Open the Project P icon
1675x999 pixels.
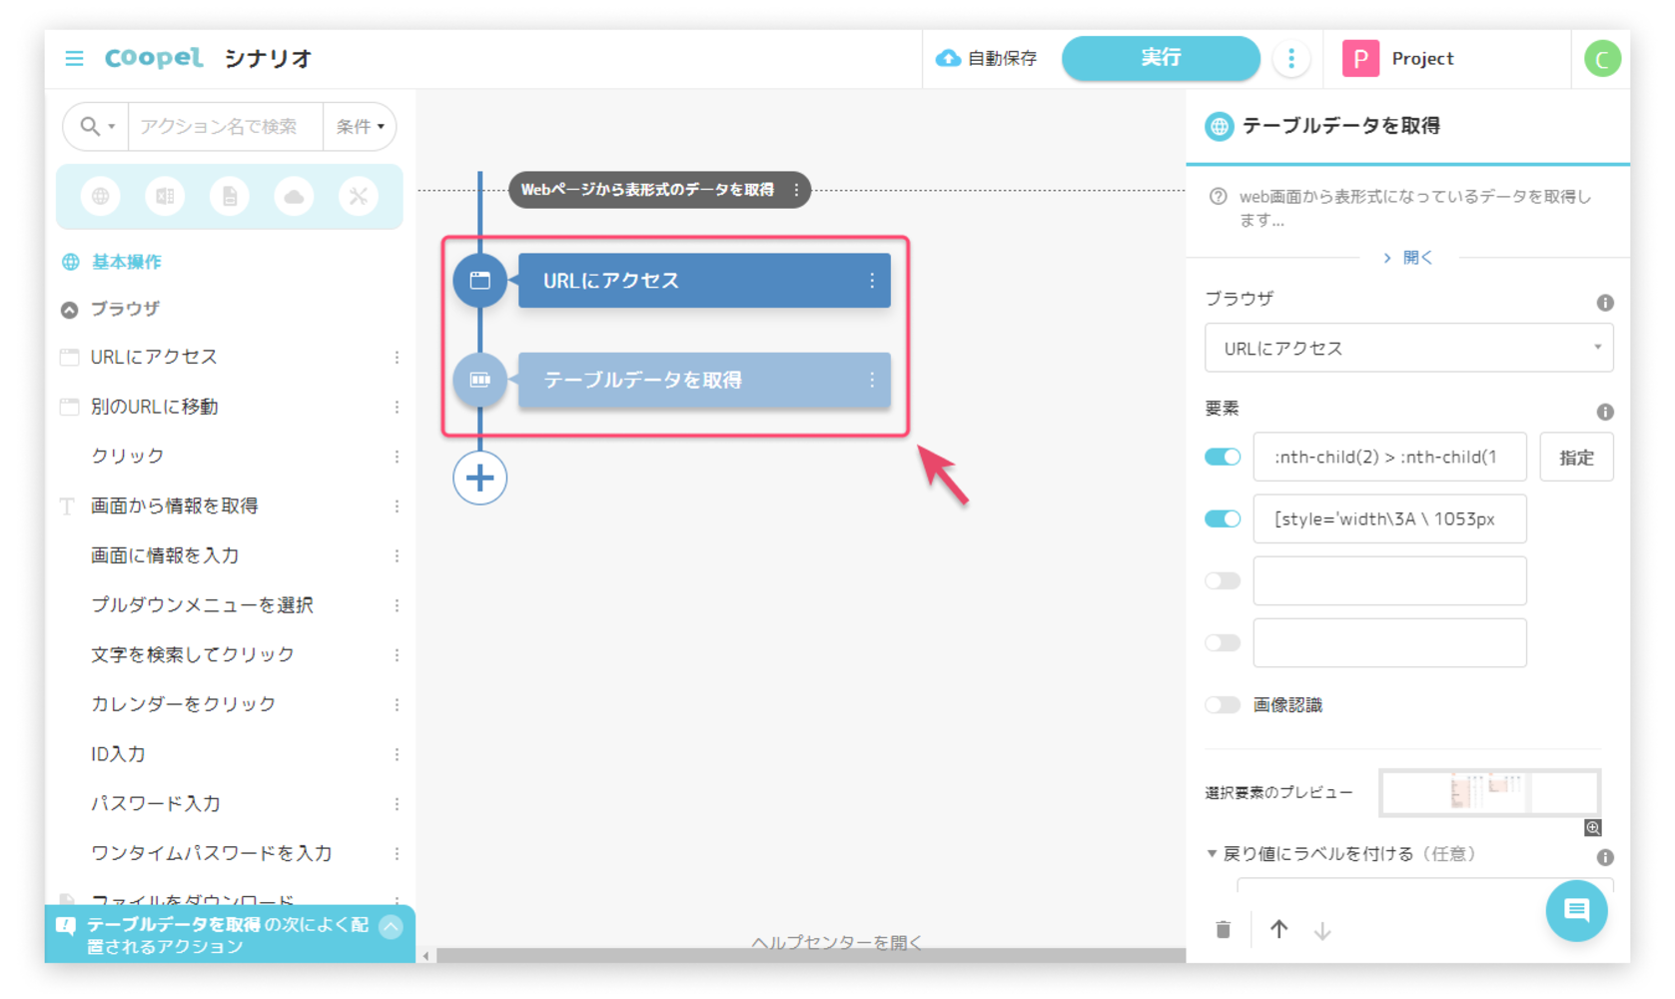[1360, 58]
